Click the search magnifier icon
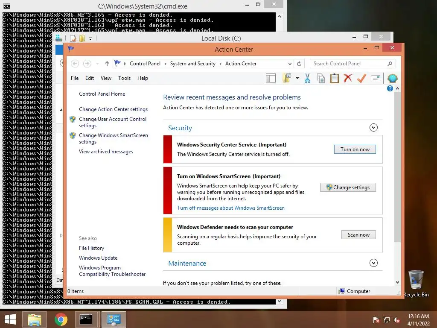 point(390,64)
